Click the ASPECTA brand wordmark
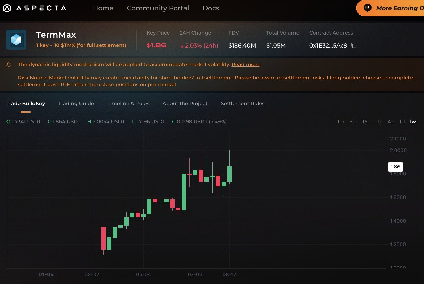This screenshot has width=424, height=284. [x=41, y=8]
